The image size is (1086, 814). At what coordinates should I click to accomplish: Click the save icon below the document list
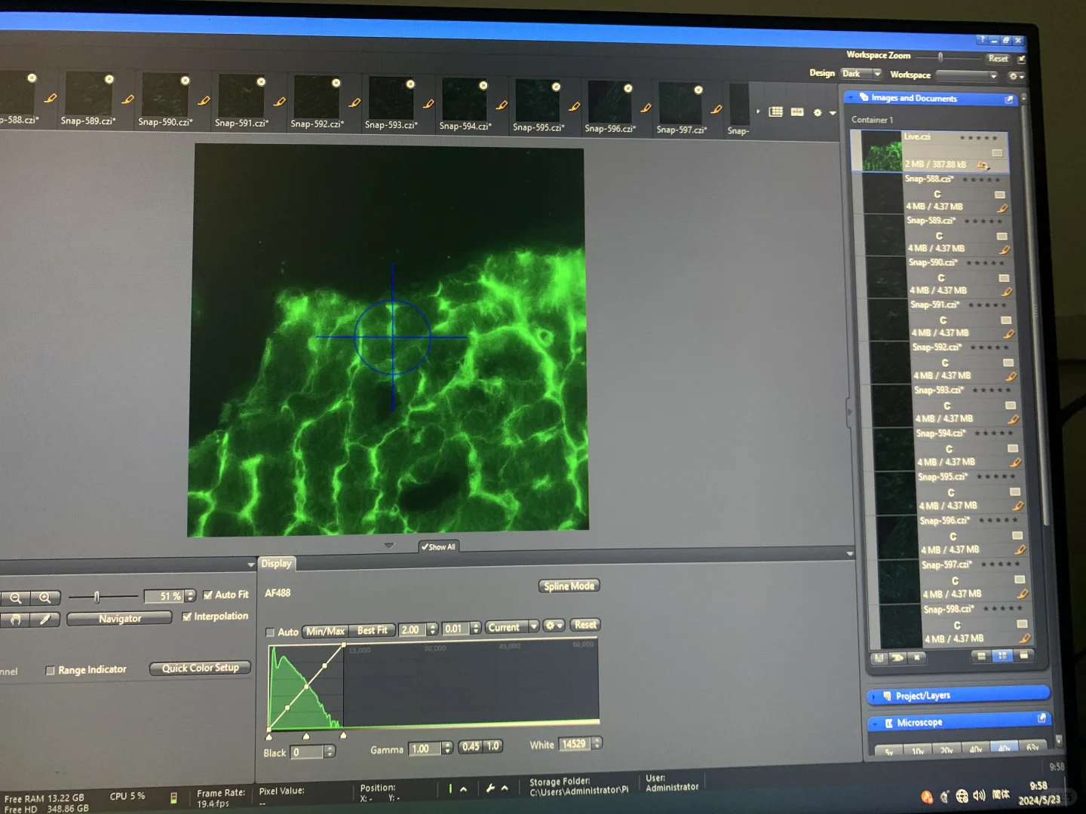pos(879,657)
